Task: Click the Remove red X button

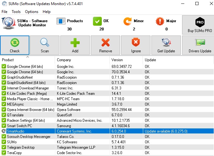Action: [x=106, y=45]
